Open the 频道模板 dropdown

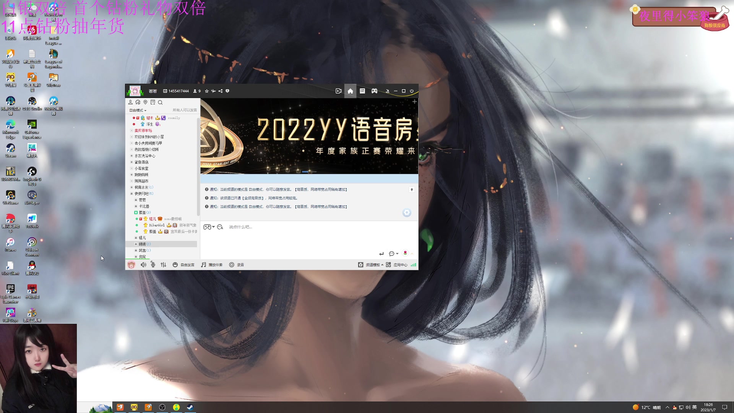tap(371, 265)
